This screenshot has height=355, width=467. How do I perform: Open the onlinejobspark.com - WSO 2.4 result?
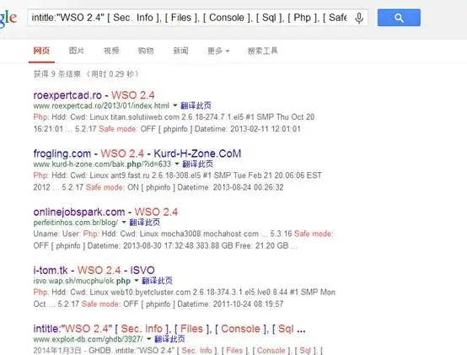pos(105,212)
